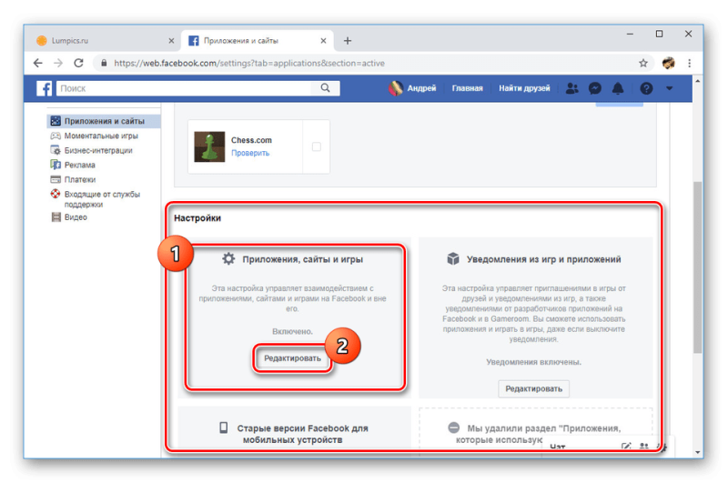
Task: Click the gear icon beside Приложения, сайты и игры
Action: [228, 258]
